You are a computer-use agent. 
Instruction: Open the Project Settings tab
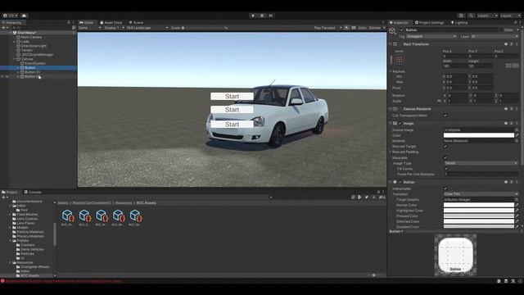(x=429, y=23)
